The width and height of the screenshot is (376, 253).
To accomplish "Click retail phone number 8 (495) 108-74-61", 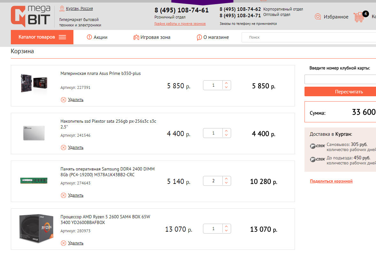I will [182, 10].
